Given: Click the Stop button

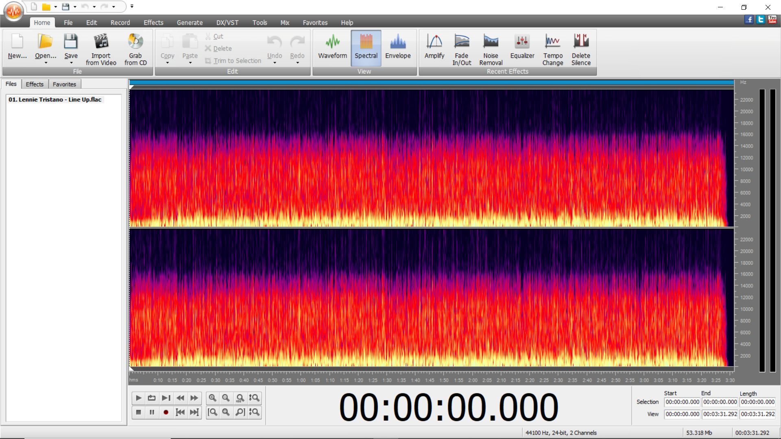Looking at the screenshot, I should pyautogui.click(x=138, y=412).
